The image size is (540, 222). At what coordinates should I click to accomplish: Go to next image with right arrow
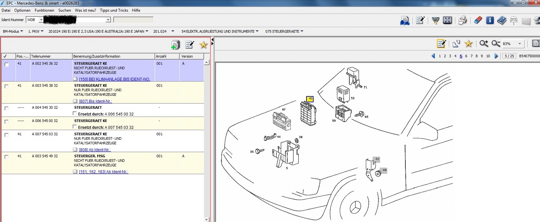coord(496,56)
